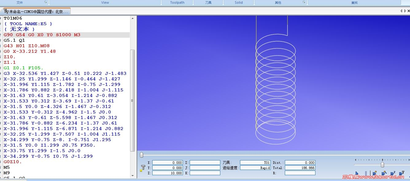
Task: Click the editor scrollbar down arrow
Action: pyautogui.click(x=133, y=176)
